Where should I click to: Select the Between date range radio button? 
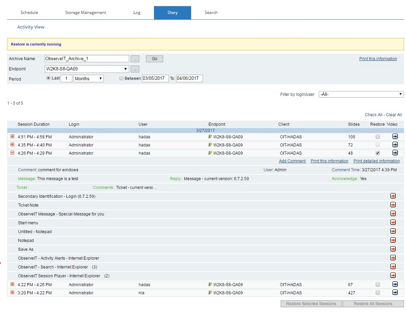coord(121,78)
